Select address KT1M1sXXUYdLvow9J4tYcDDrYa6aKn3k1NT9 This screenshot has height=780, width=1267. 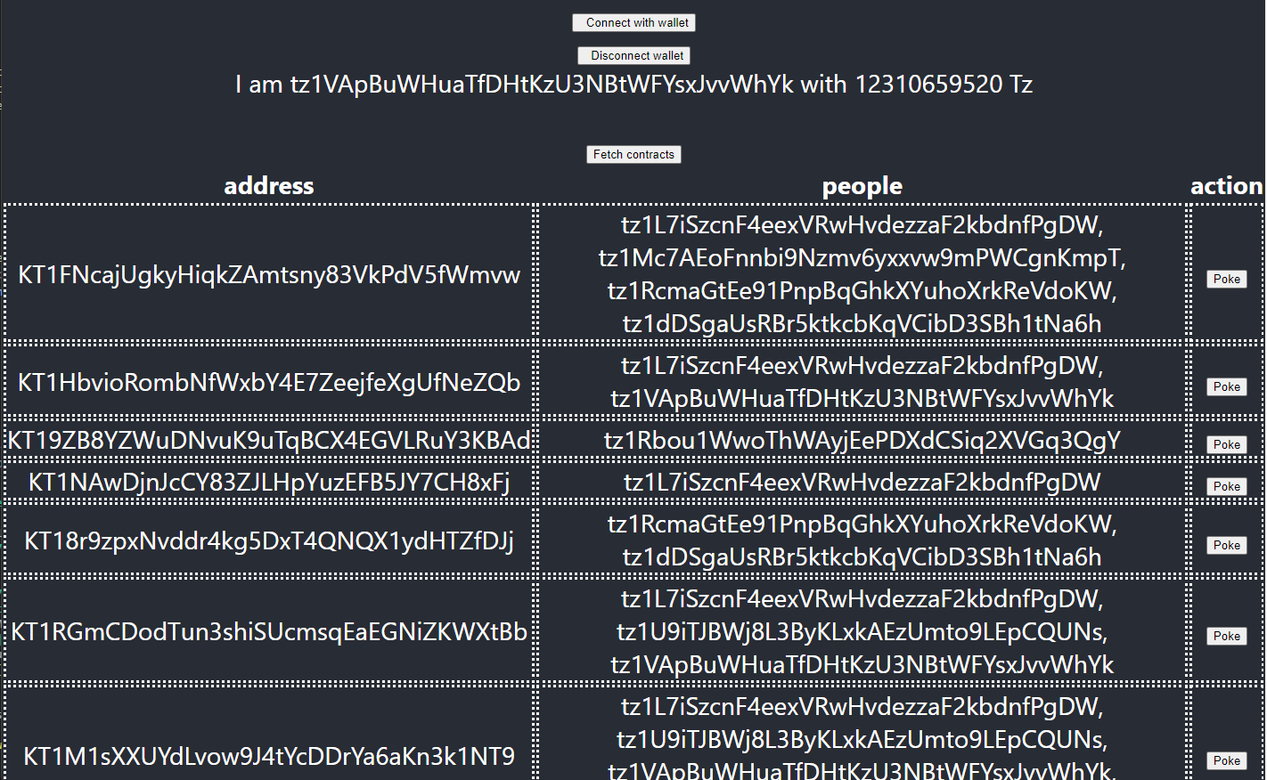(x=268, y=755)
